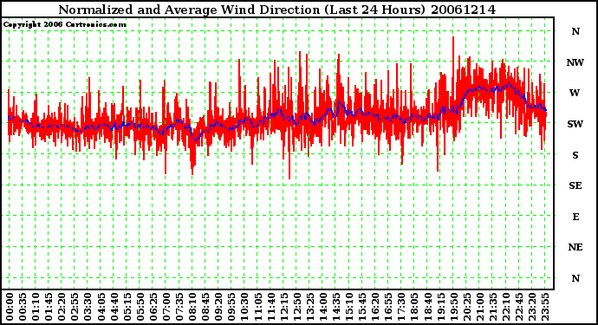Click the 'NE' direction label
Image resolution: width=598 pixels, height=325 pixels.
[575, 247]
